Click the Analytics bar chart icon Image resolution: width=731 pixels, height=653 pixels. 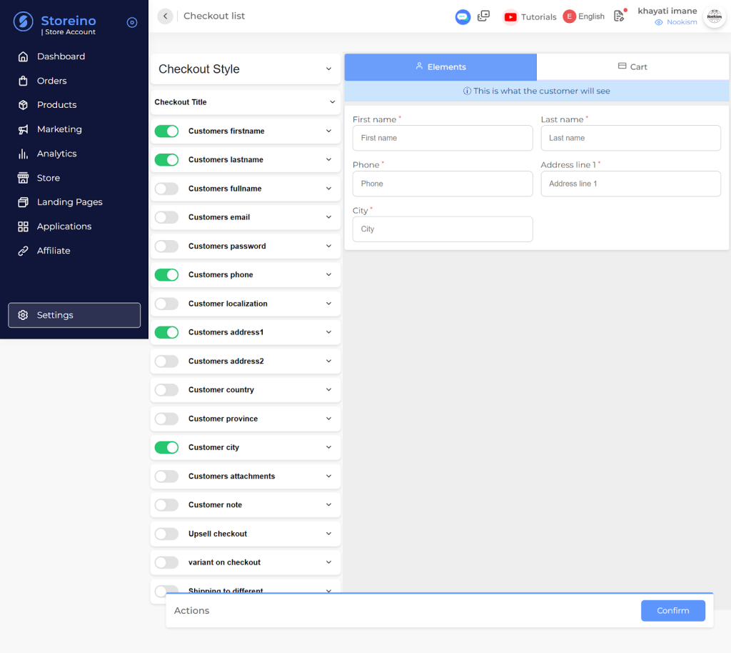[x=23, y=154]
